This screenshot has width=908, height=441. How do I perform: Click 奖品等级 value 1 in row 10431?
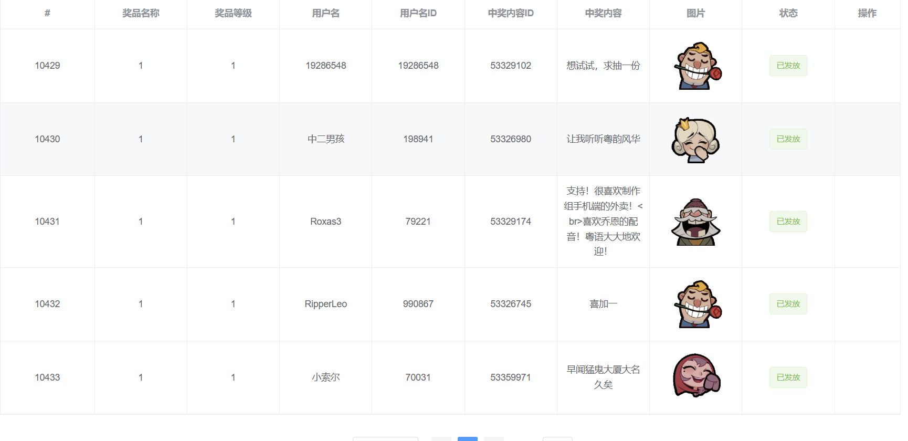[x=233, y=222]
